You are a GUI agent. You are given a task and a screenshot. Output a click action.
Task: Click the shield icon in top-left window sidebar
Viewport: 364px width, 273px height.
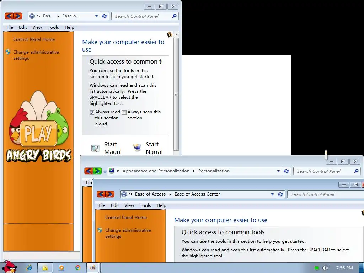(8, 52)
